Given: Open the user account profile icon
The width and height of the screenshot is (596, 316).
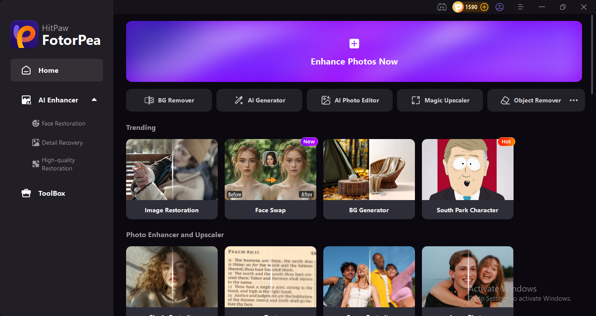Looking at the screenshot, I should (x=500, y=7).
